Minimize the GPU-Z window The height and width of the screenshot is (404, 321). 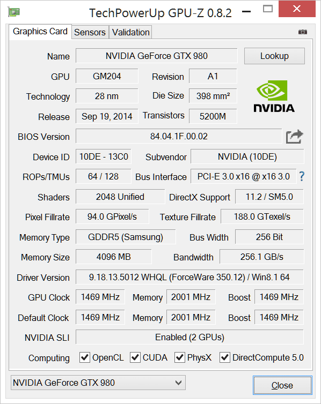point(246,11)
